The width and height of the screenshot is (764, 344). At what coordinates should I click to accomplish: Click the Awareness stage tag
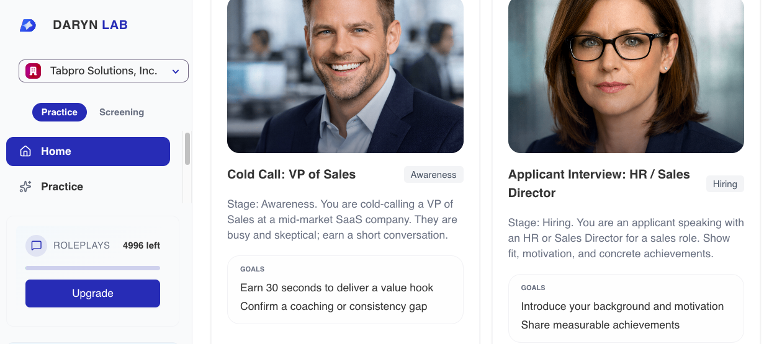[433, 175]
